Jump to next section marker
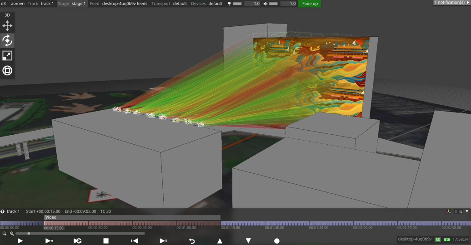This screenshot has height=245, width=471. pyautogui.click(x=163, y=241)
